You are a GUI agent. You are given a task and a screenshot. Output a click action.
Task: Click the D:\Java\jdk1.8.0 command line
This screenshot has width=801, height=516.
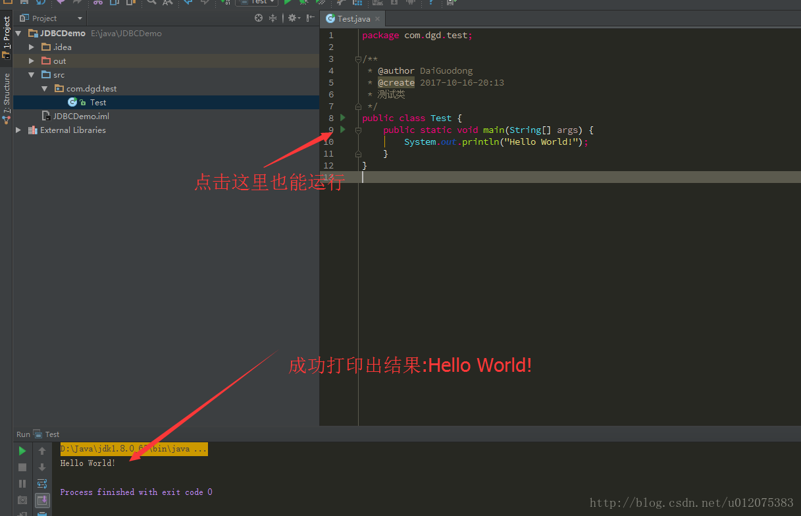(x=134, y=449)
